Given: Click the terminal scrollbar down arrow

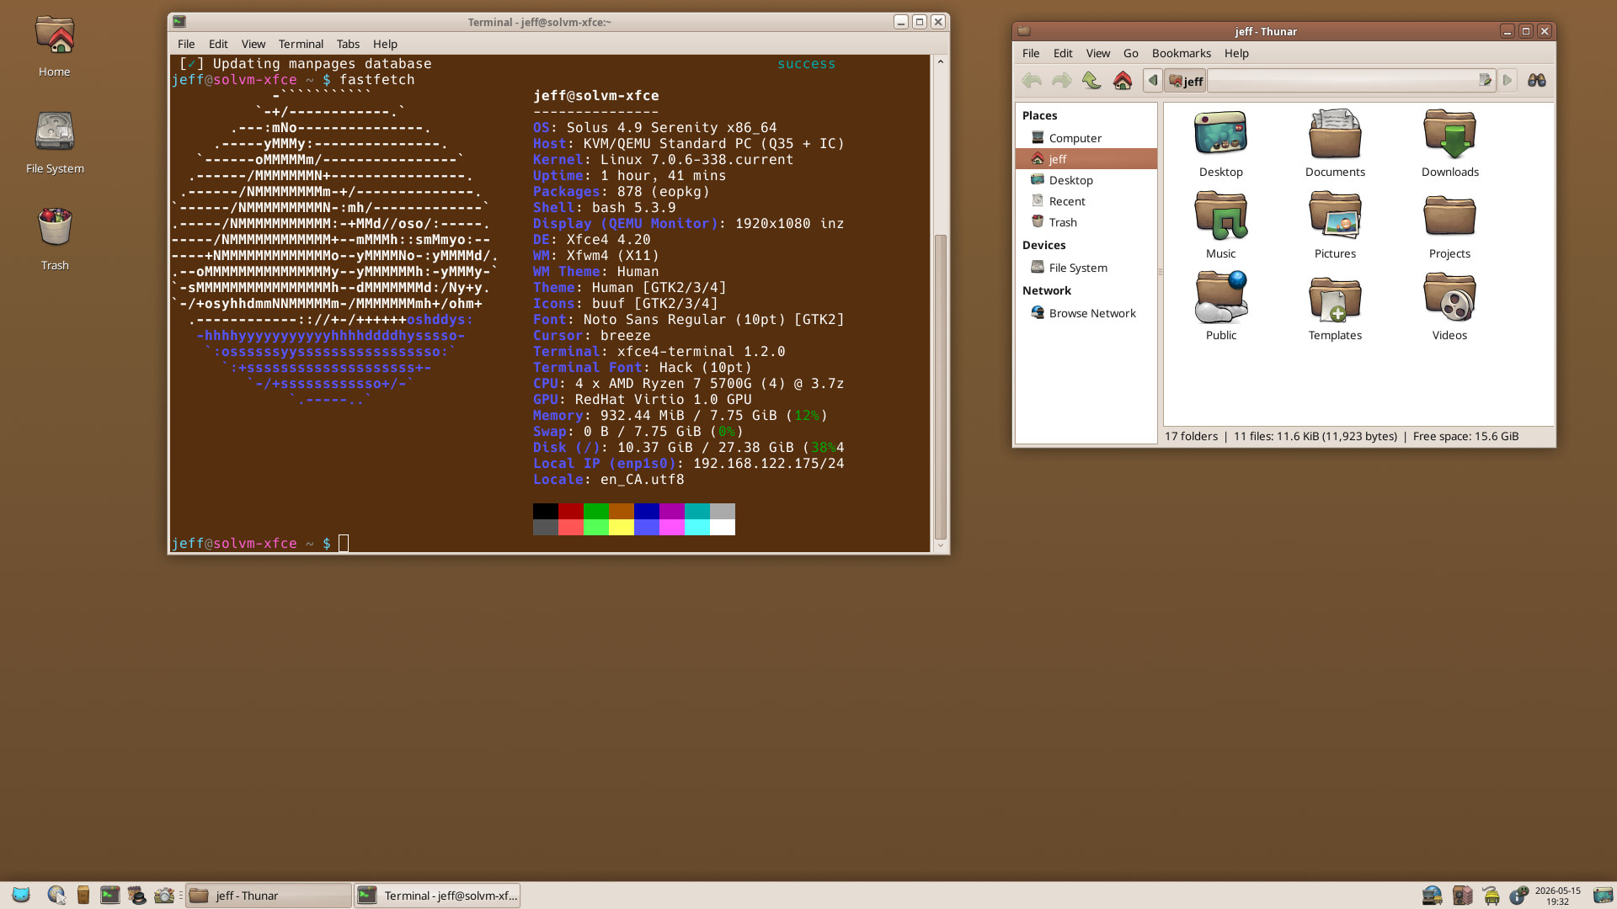Looking at the screenshot, I should (941, 546).
